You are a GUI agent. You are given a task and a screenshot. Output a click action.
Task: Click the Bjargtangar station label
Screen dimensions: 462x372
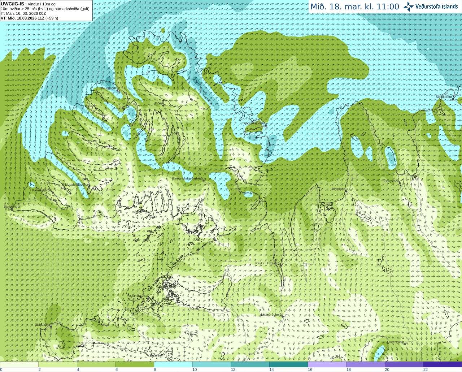point(12,207)
